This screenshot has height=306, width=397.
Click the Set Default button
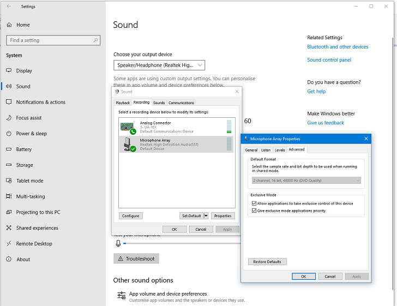[191, 216]
